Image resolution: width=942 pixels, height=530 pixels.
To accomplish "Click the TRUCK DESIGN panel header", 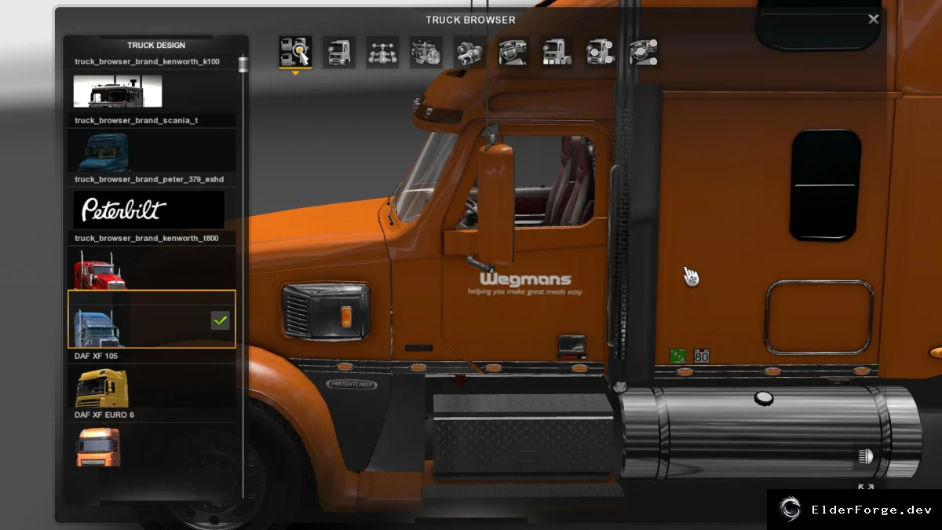I will click(156, 46).
